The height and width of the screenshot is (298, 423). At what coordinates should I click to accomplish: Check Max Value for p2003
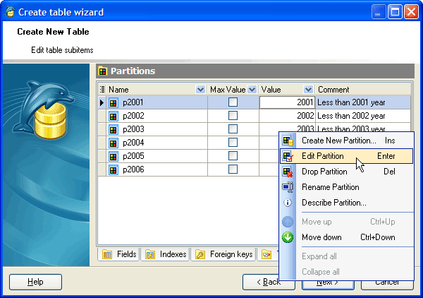pyautogui.click(x=233, y=129)
